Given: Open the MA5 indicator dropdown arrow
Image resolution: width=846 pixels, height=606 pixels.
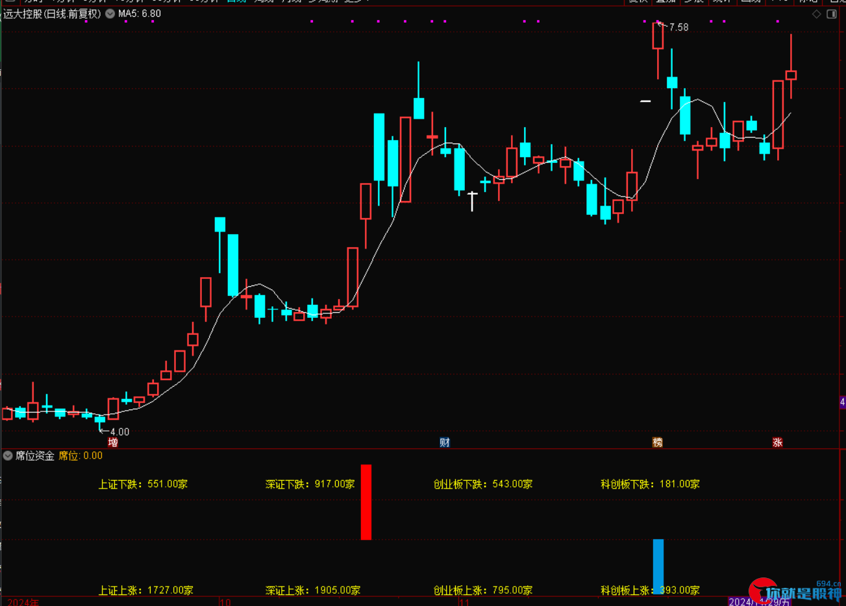Looking at the screenshot, I should 110,14.
